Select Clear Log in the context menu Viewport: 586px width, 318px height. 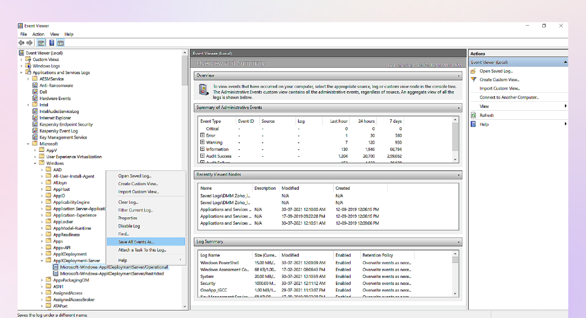coord(128,202)
